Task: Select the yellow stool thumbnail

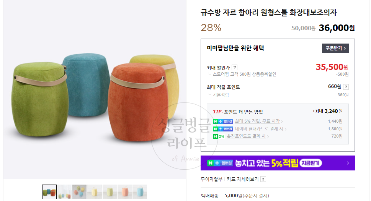Action: pos(95,192)
